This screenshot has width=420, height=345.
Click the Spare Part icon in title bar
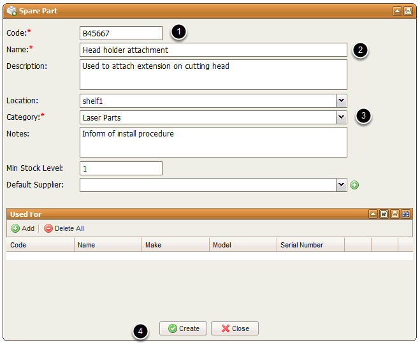point(11,11)
